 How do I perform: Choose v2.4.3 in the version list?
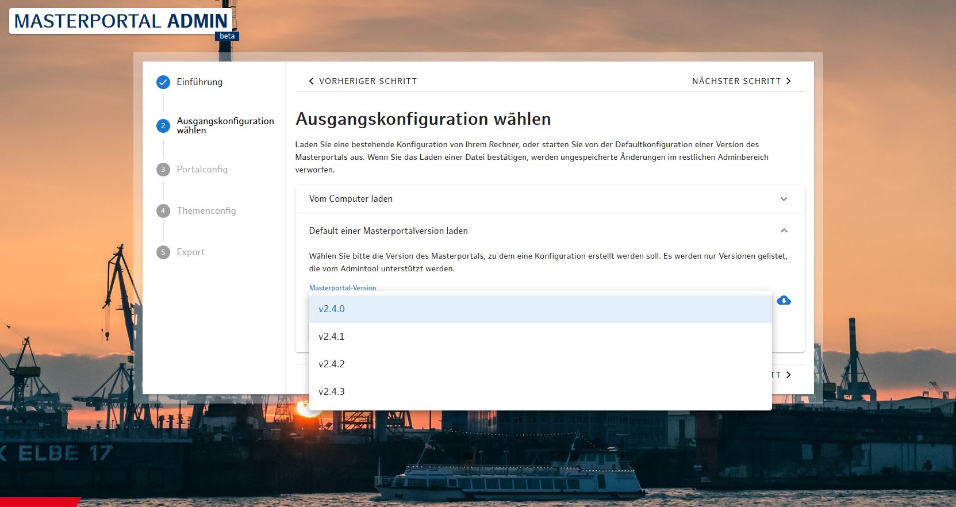540,392
